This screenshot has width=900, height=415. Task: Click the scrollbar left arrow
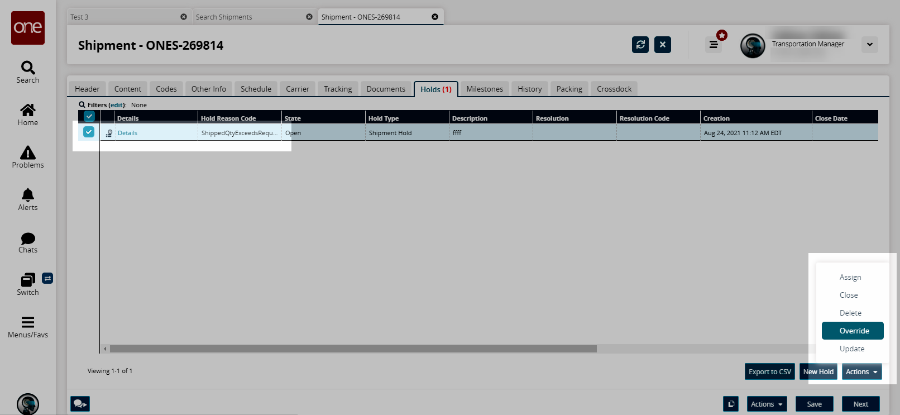(x=105, y=349)
